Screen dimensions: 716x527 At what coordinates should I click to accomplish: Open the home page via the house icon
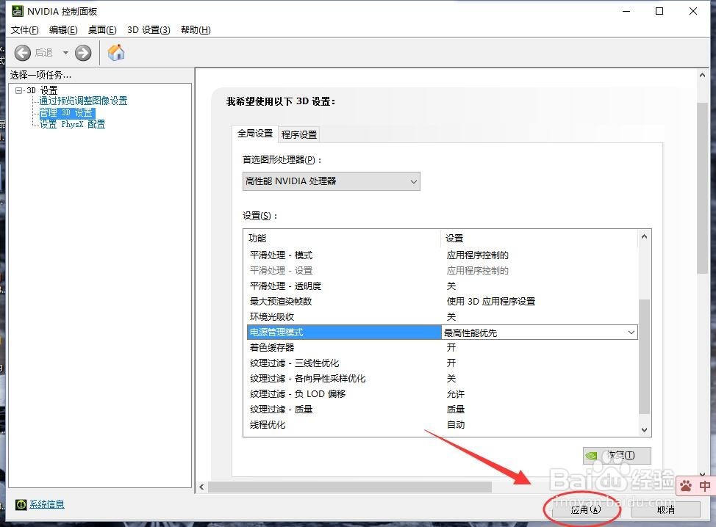(115, 52)
